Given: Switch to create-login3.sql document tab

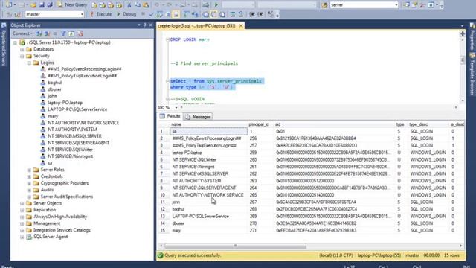Looking at the screenshot, I should tap(196, 26).
